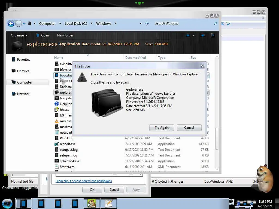Select the HelpPane file icon

pos(57,104)
